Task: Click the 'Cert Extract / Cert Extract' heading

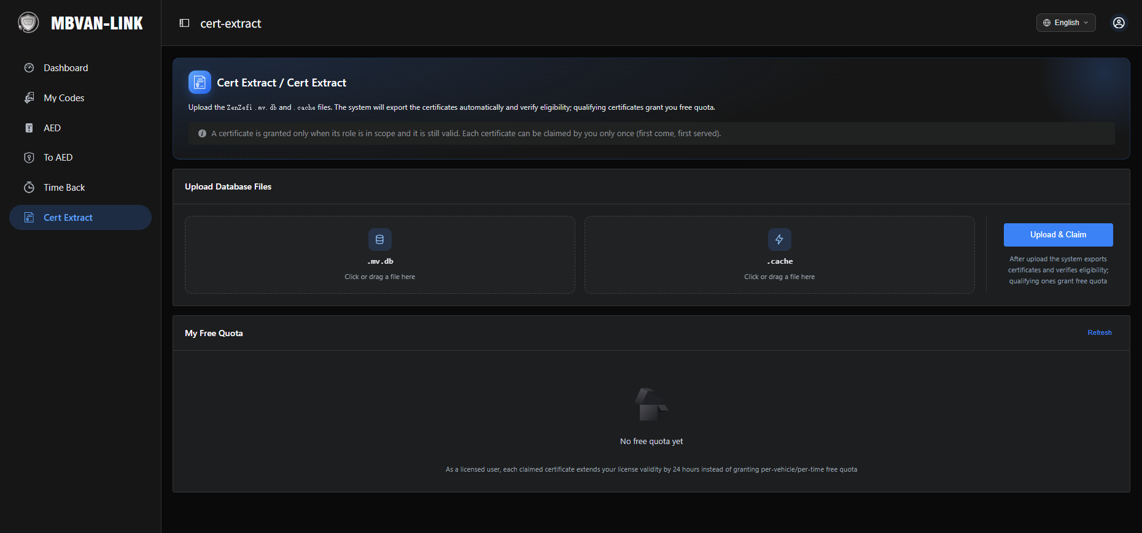Action: [281, 83]
